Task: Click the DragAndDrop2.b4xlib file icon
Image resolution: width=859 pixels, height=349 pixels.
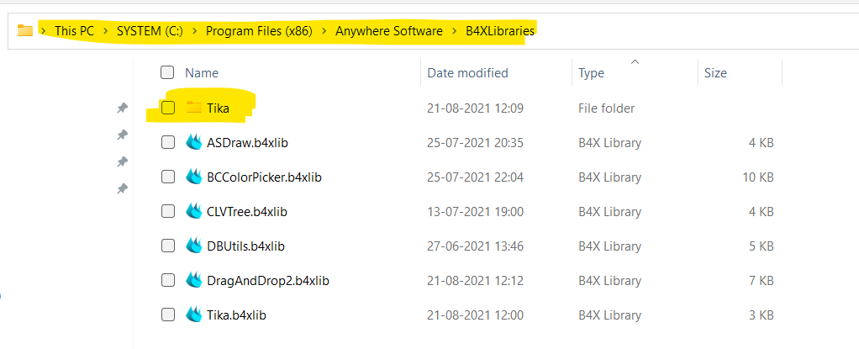Action: coord(194,280)
